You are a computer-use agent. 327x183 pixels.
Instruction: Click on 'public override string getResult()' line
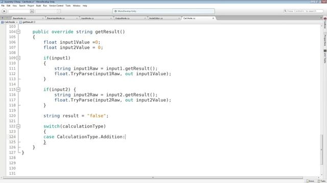pyautogui.click(x=79, y=32)
